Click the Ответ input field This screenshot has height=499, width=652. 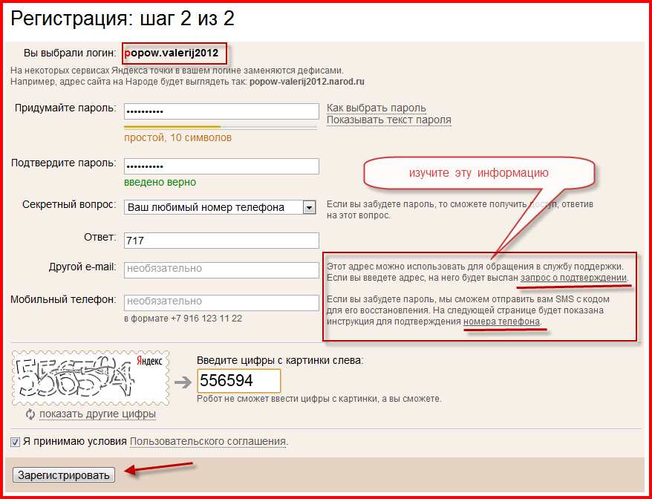pos(221,241)
